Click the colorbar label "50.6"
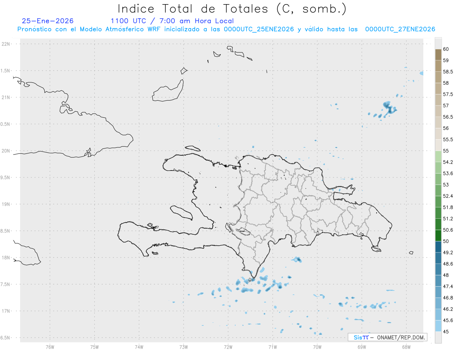 (x=448, y=230)
